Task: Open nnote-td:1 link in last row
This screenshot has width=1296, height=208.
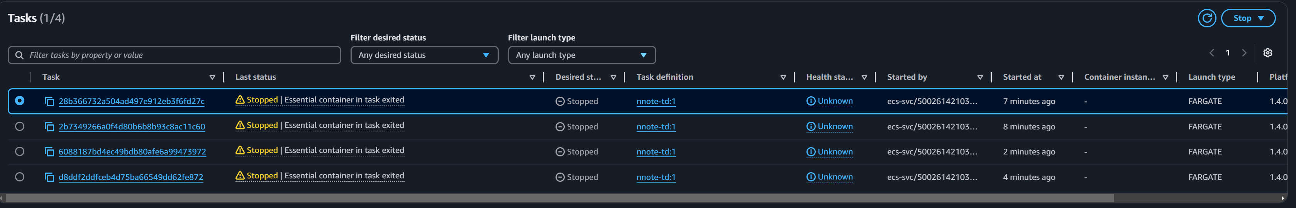Action: click(x=656, y=177)
